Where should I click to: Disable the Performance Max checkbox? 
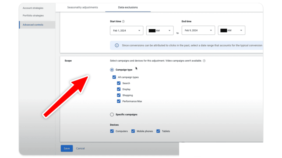pos(118,101)
